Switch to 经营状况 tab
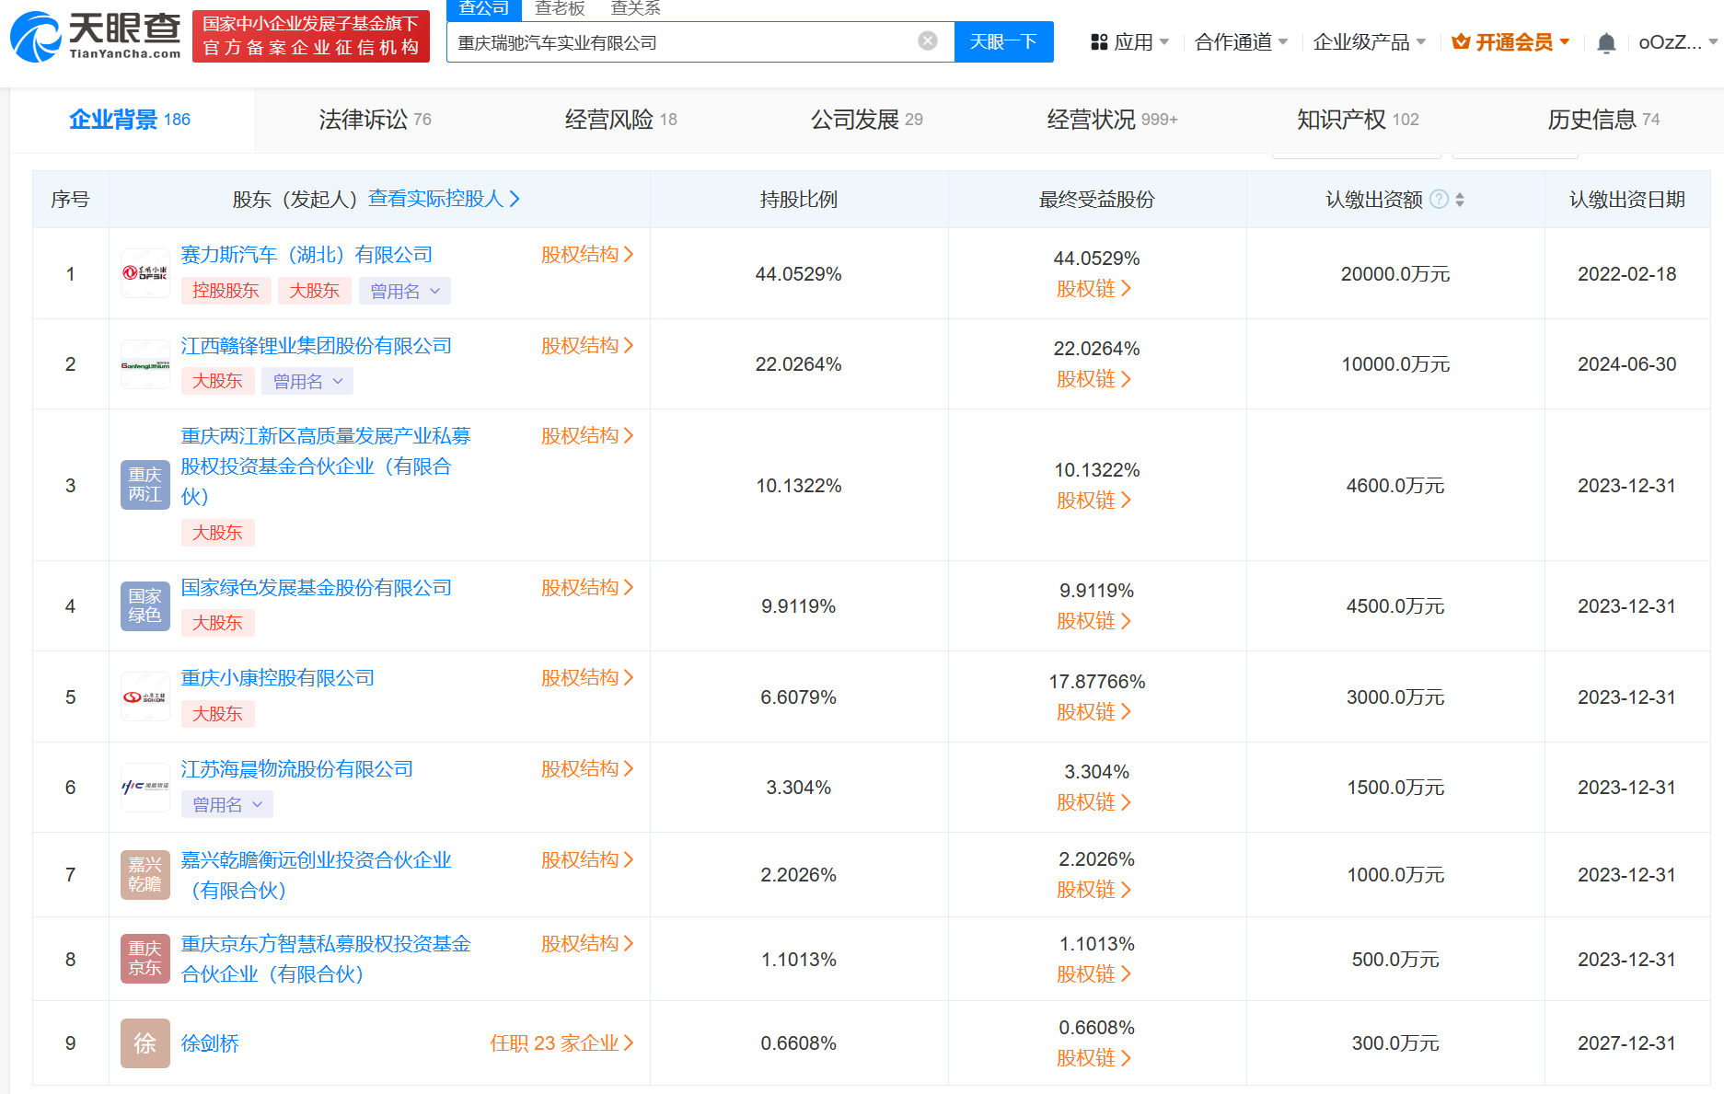This screenshot has width=1724, height=1094. (1113, 120)
